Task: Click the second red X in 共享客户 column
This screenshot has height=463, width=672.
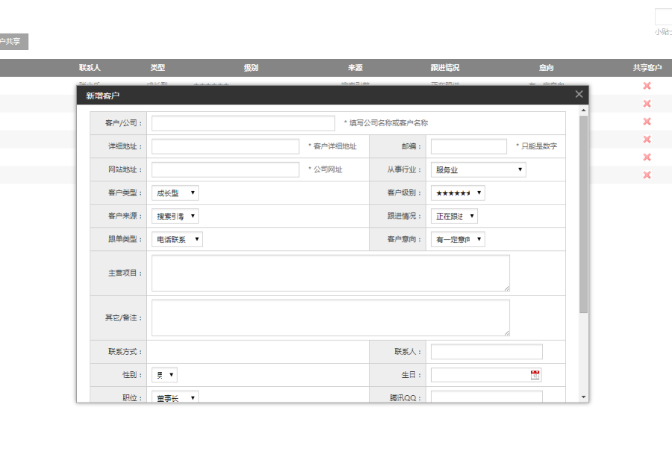Action: tap(647, 104)
